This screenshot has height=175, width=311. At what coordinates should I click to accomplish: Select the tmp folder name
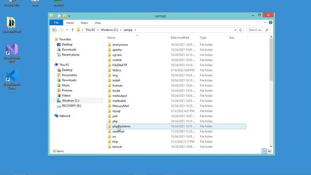coord(115,141)
